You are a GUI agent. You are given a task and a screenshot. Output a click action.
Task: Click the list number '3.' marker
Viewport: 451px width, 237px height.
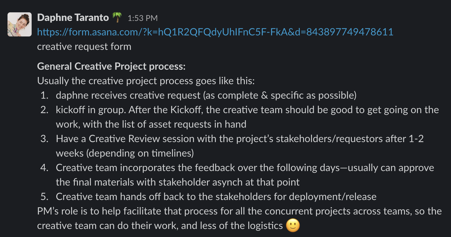pos(45,139)
